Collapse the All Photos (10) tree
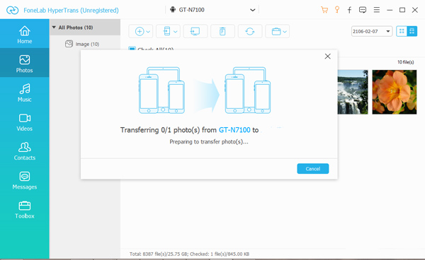This screenshot has width=425, height=260. point(54,28)
